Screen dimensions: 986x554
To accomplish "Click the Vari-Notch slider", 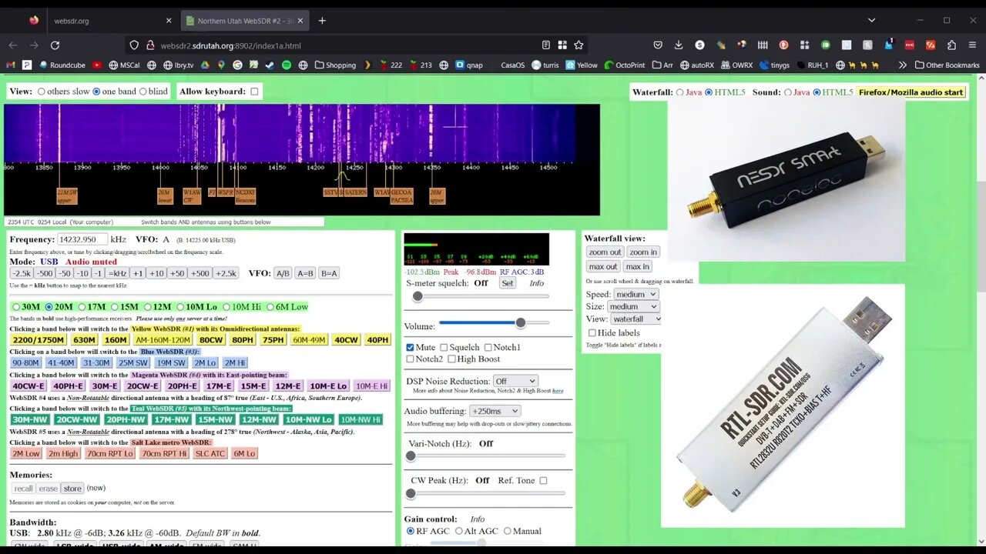I will (487, 456).
